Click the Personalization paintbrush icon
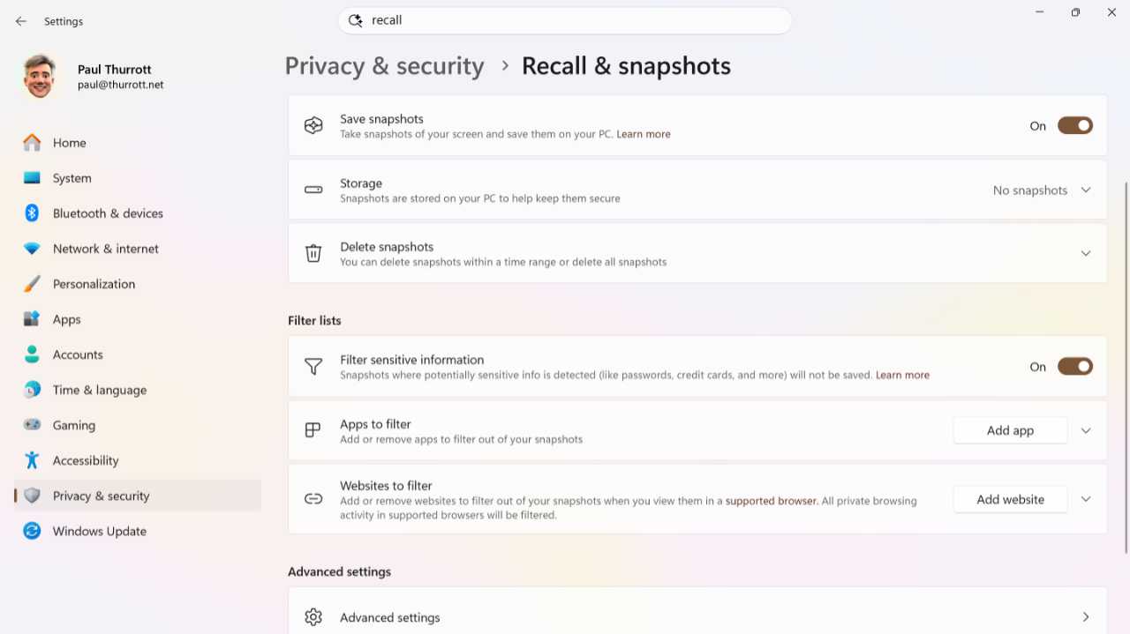This screenshot has height=634, width=1130. (32, 284)
